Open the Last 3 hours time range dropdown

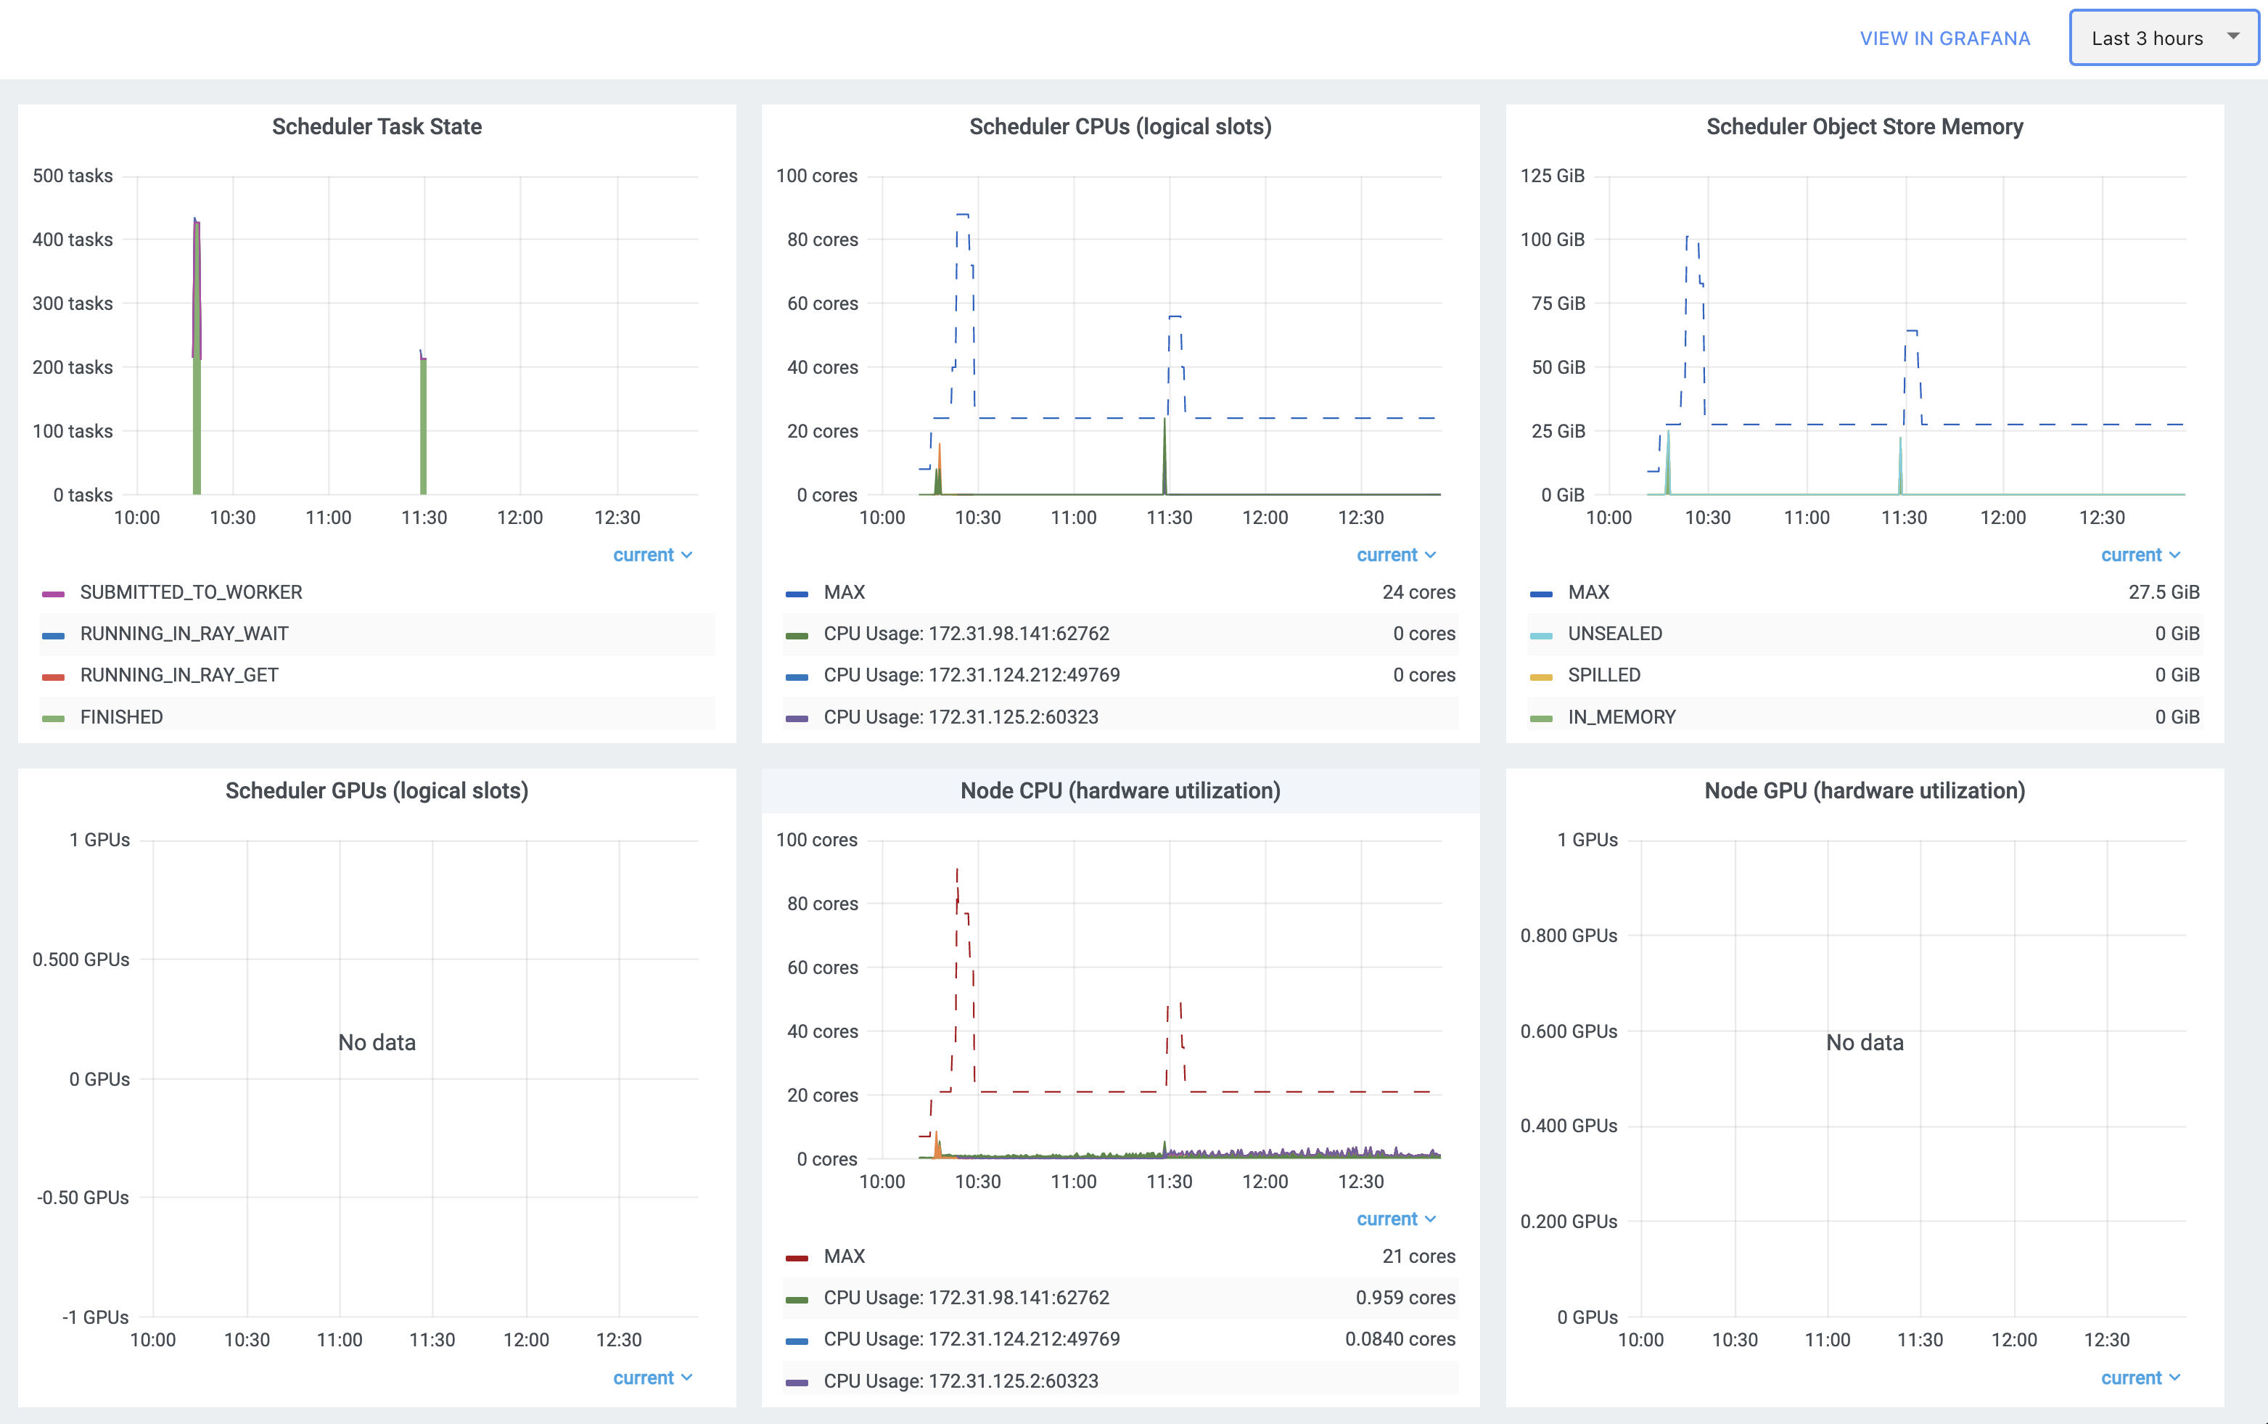2163,38
